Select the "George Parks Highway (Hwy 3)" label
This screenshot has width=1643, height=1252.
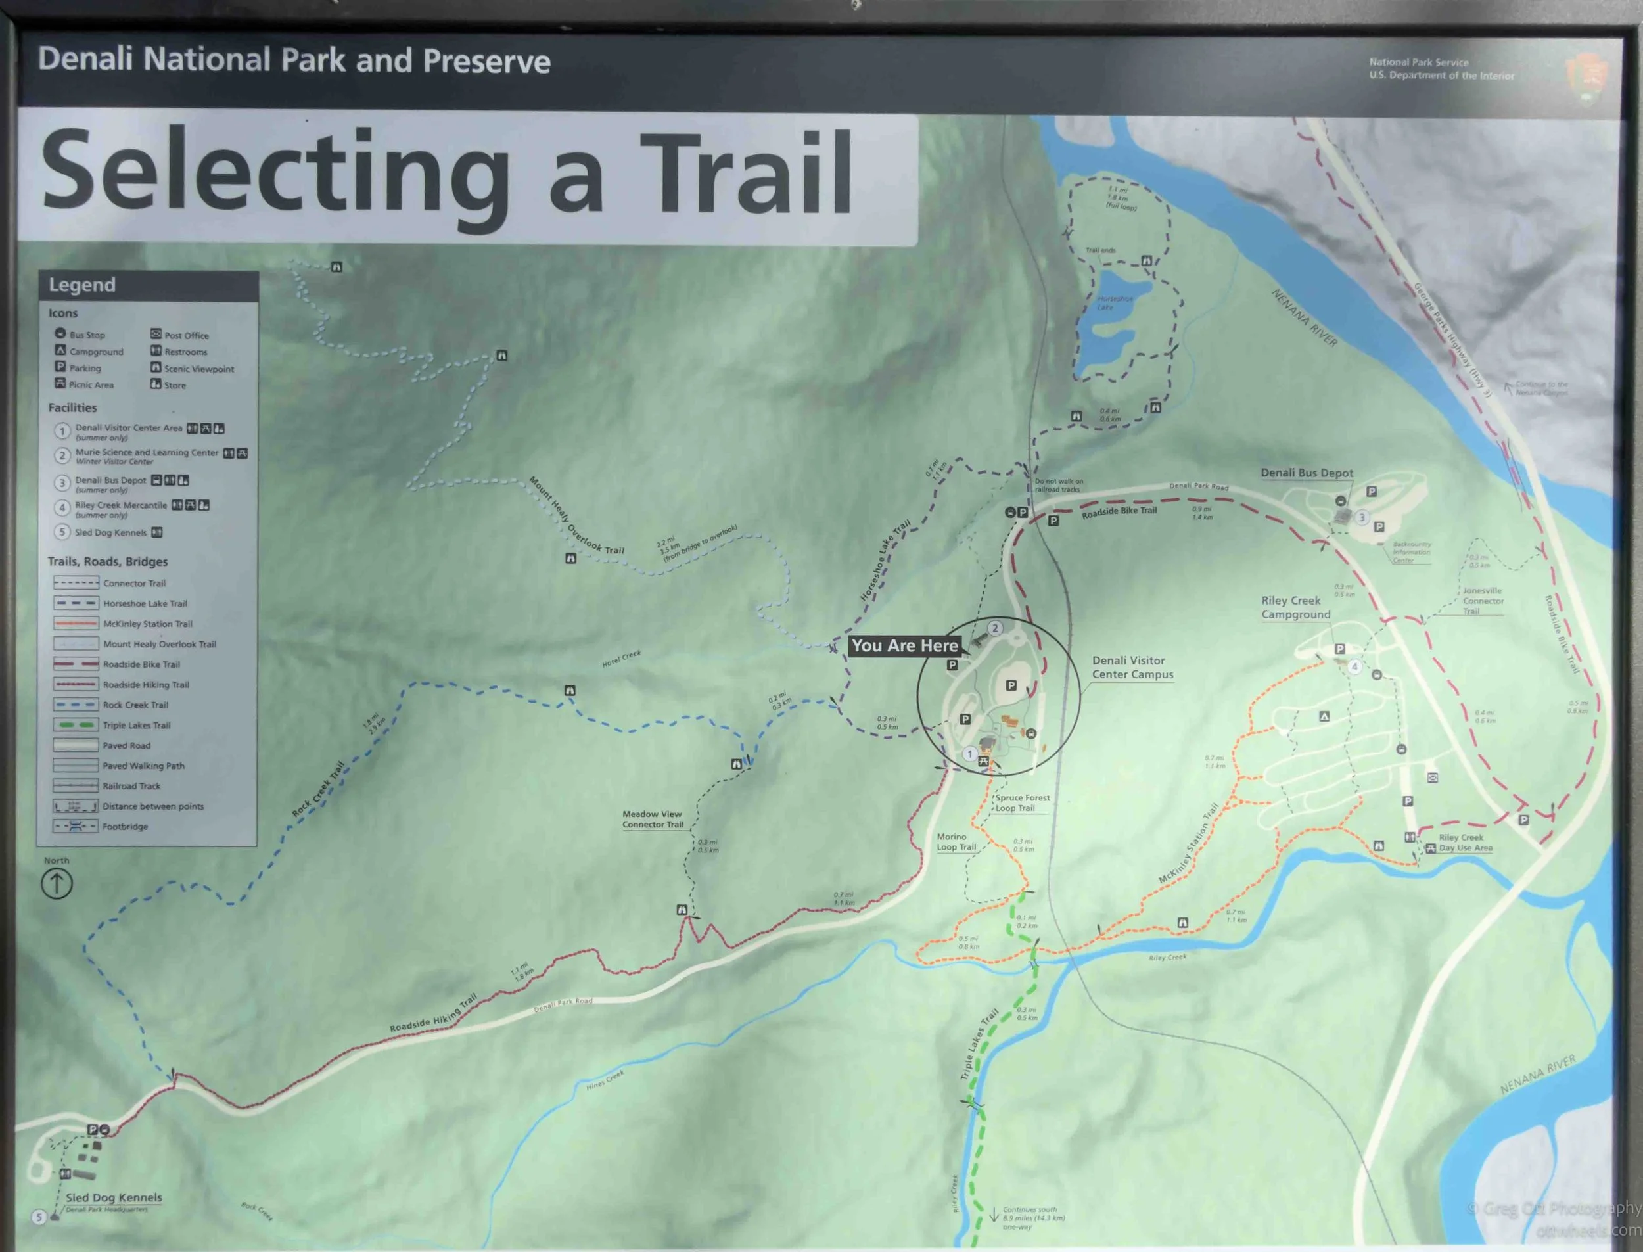(1453, 339)
